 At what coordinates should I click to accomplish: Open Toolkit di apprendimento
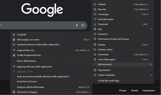[51, 55]
